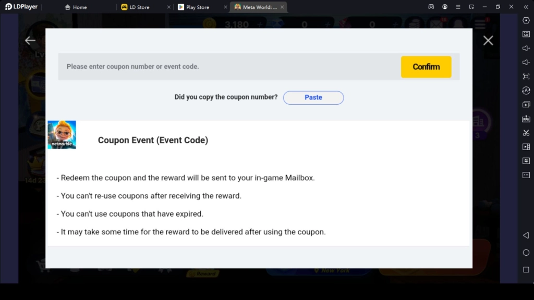The width and height of the screenshot is (534, 300).
Task: Open the video recorder sidebar icon
Action: (x=526, y=146)
